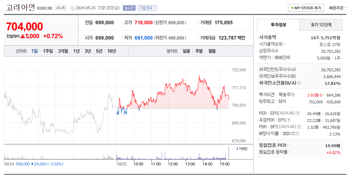Show the 일봉 daily candle chart
The image size is (347, 175).
click(186, 51)
